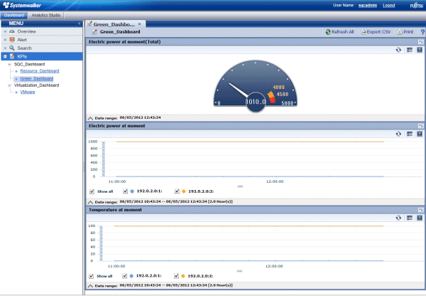This screenshot has height=296, width=426.
Task: Expand the Overview menu section
Action: pyautogui.click(x=5, y=31)
